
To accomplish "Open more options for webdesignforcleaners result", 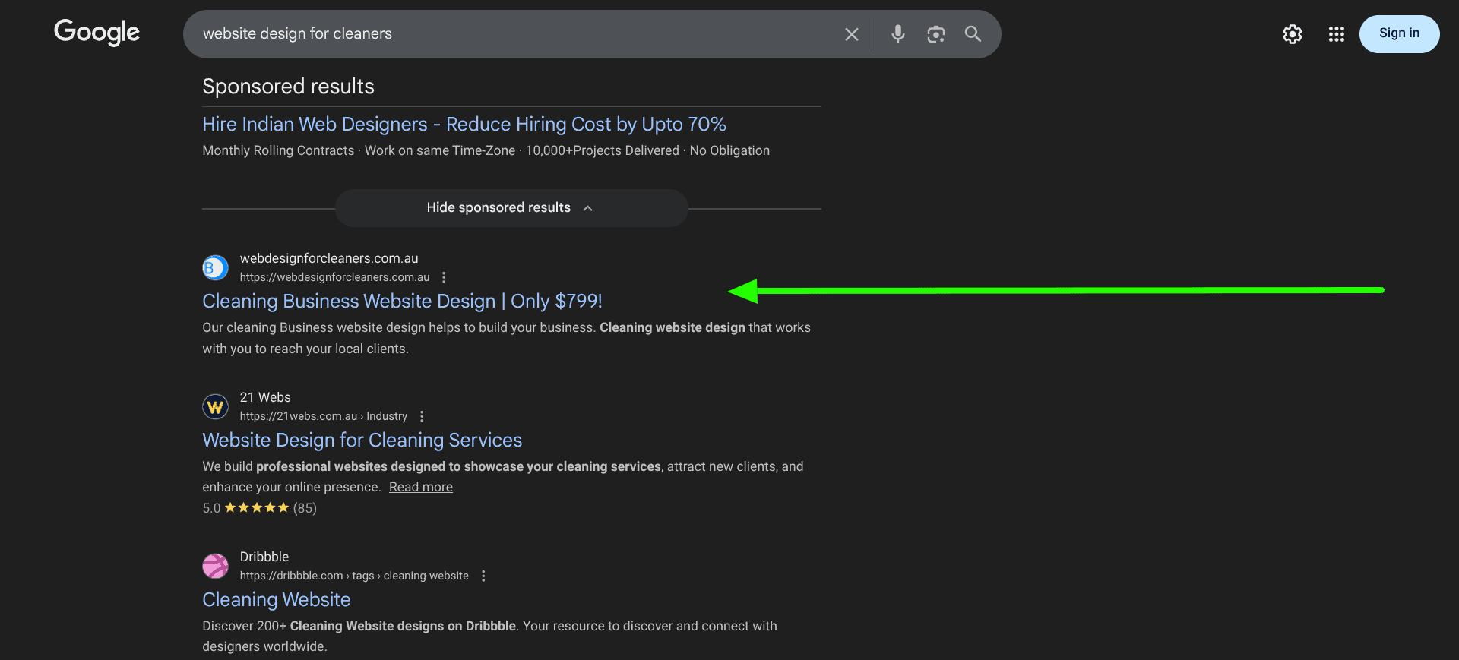I will click(x=444, y=277).
